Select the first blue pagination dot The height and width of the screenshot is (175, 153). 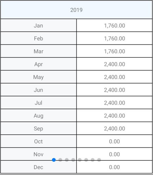54,160
